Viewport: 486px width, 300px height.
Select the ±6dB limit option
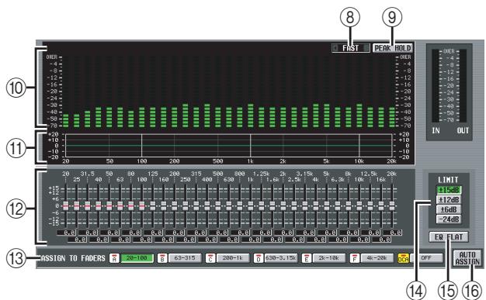[x=449, y=209]
